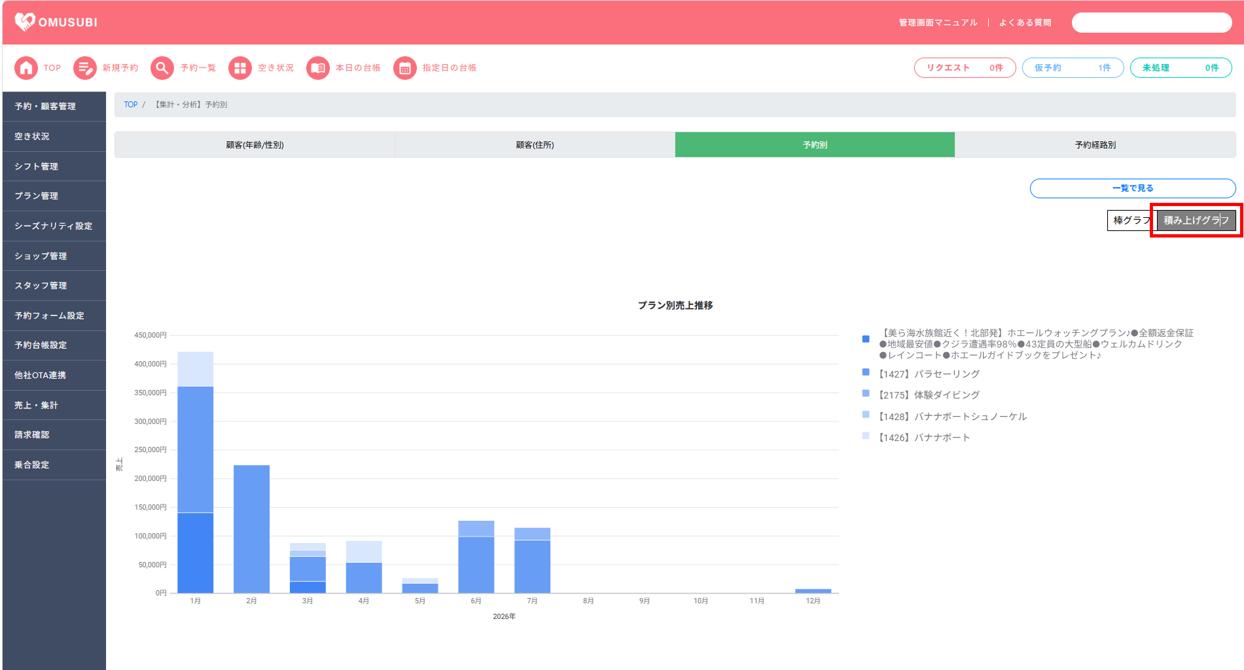Image resolution: width=1244 pixels, height=670 pixels.
Task: Open 他社OTA連携 in the sidebar
Action: (54, 375)
